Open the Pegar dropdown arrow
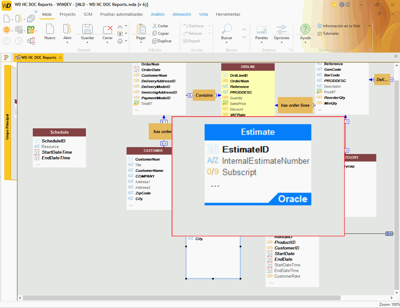This screenshot has height=308, width=400. tap(141, 43)
